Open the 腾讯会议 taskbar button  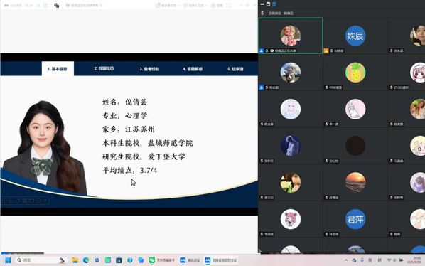(x=190, y=260)
